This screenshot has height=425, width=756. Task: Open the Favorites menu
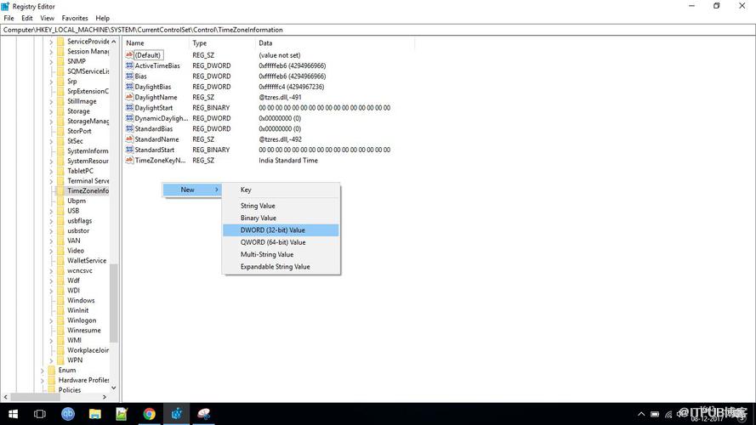(x=75, y=18)
